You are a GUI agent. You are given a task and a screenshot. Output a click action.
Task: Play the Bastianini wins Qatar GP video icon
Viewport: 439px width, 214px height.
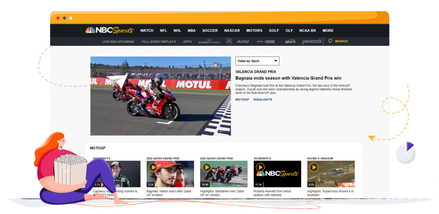[207, 167]
